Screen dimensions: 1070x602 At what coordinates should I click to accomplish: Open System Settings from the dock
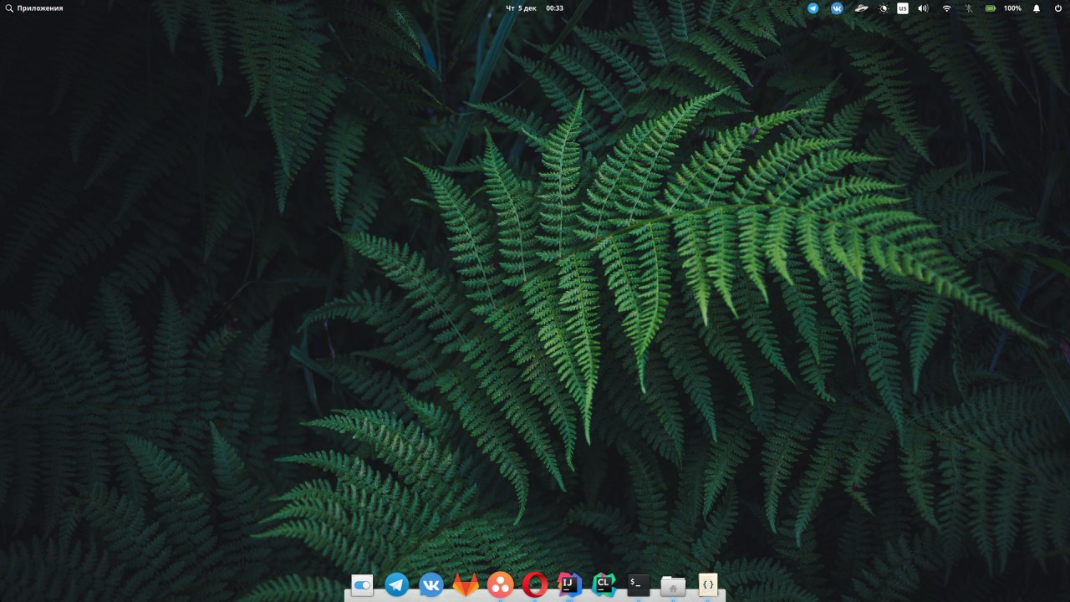coord(362,585)
